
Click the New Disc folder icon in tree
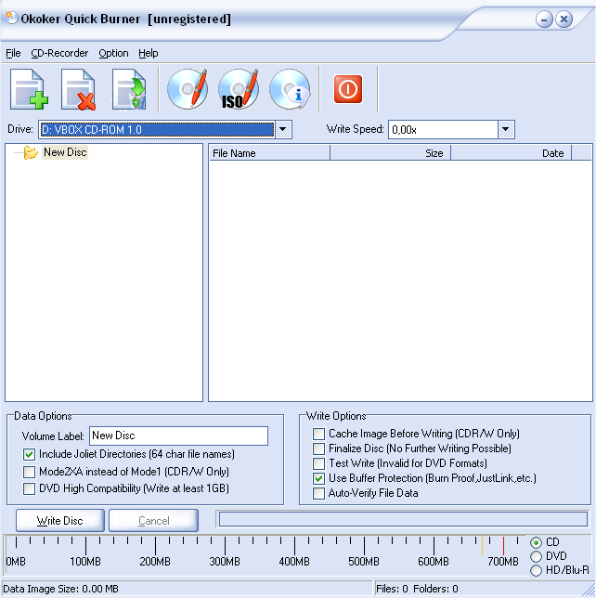(x=30, y=152)
